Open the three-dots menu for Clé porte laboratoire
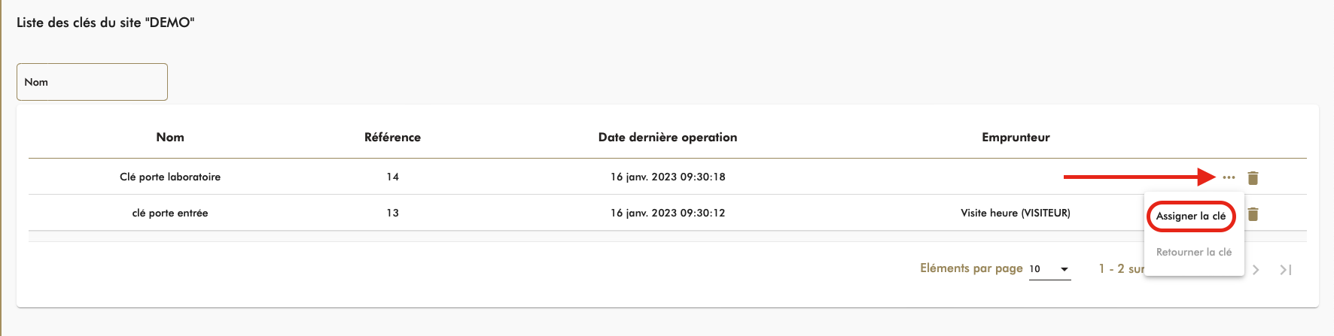 tap(1229, 177)
